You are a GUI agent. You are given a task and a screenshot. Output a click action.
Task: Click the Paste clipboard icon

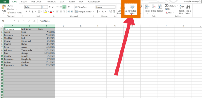4,7
